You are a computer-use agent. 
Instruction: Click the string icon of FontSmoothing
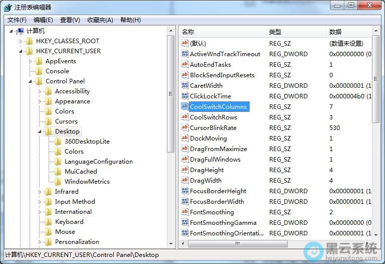(184, 212)
